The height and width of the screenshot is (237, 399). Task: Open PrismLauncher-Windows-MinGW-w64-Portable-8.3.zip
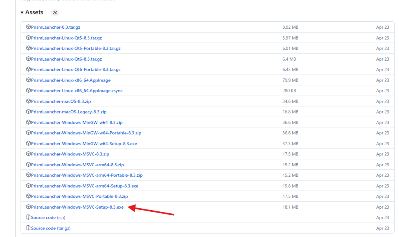pos(86,132)
